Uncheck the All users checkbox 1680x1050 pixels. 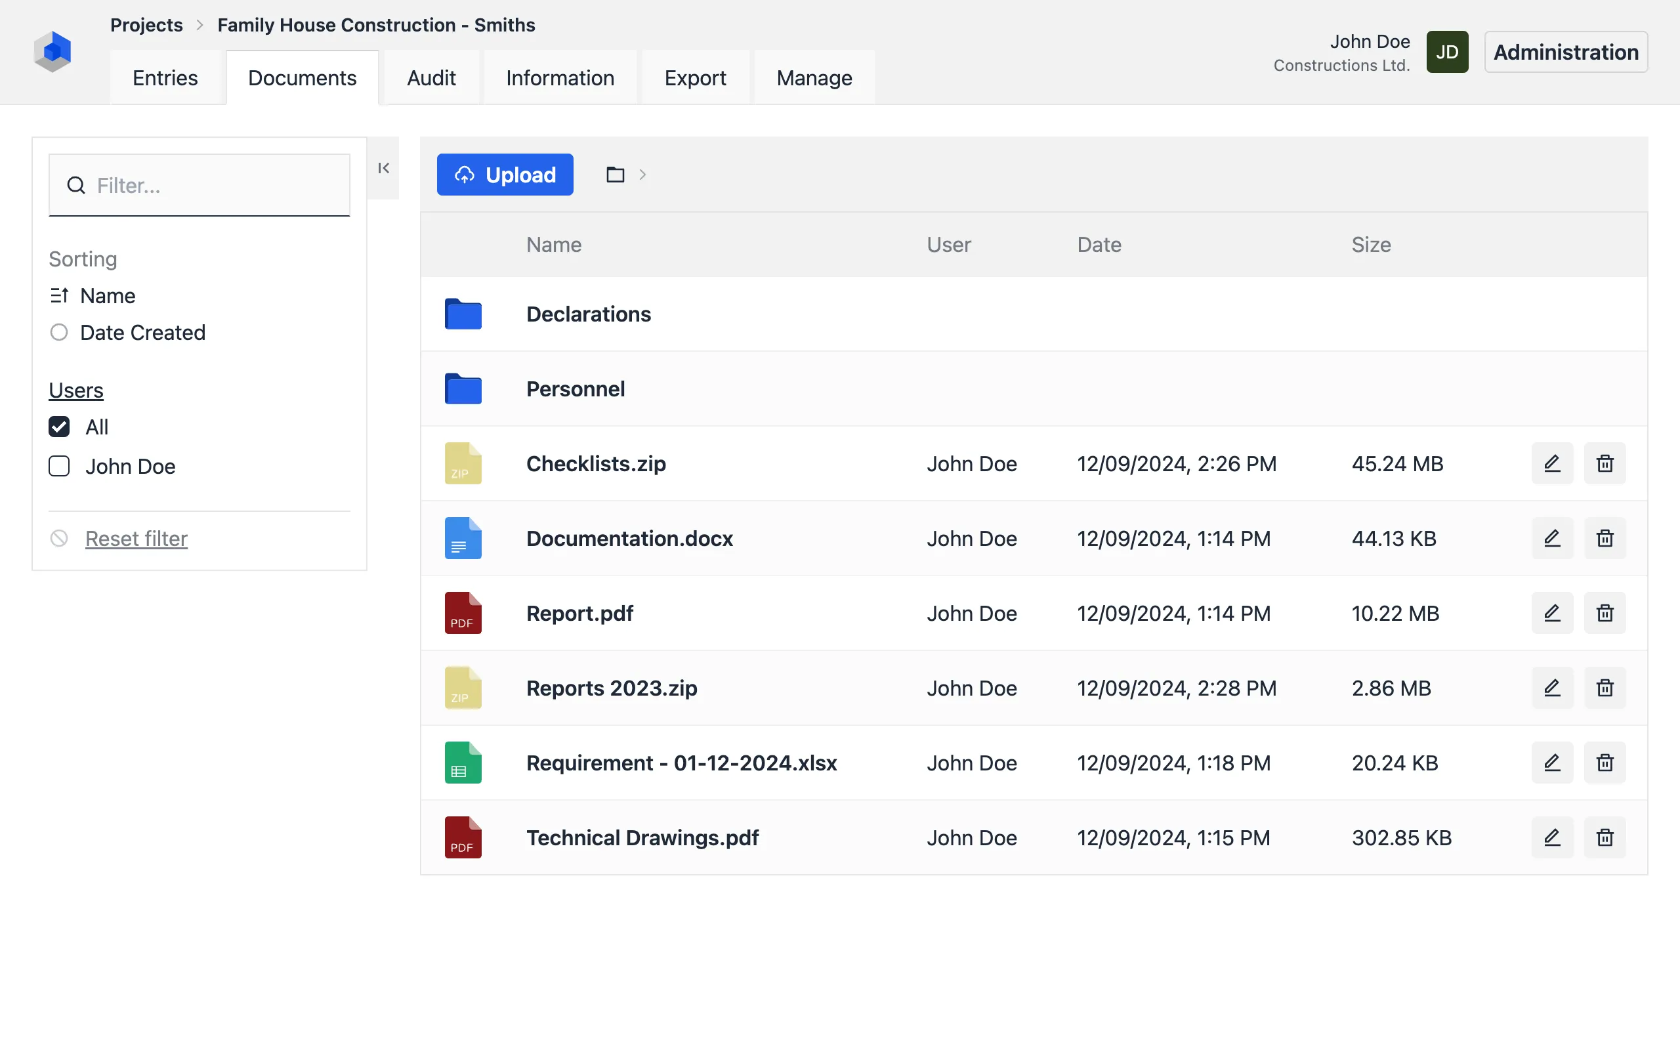59,427
